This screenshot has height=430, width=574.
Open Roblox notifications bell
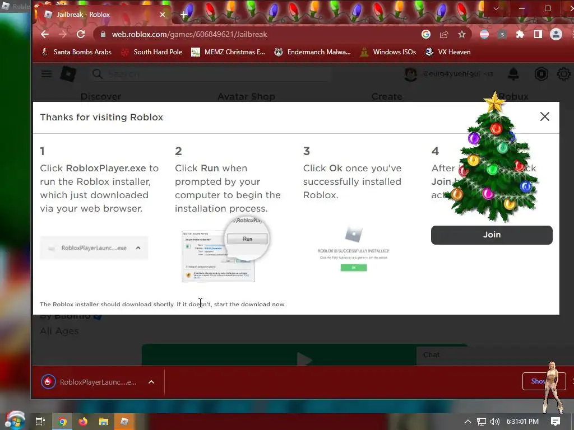513,74
